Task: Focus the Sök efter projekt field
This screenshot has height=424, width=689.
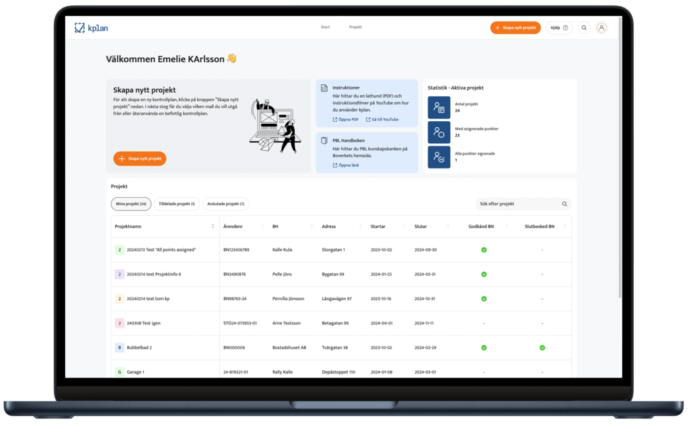Action: coord(518,204)
